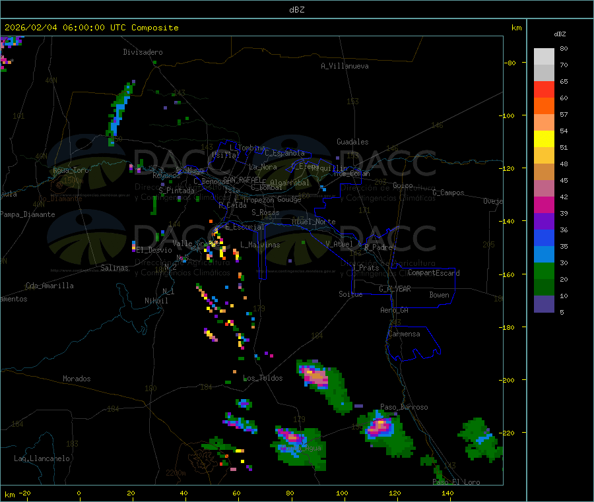Click the Paso_El_Loro label
Image resolution: width=594 pixels, height=502 pixels.
[x=456, y=482]
